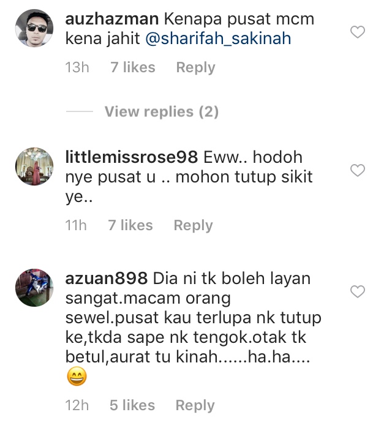392x431 pixels.
Task: Open the littlemissrose98 username link
Action: click(132, 157)
